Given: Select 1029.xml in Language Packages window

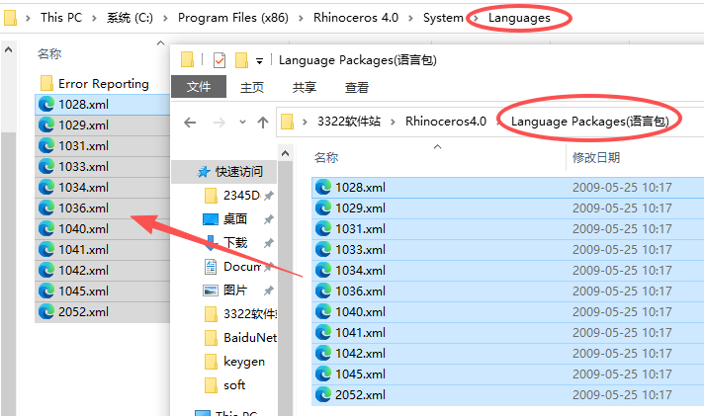Looking at the screenshot, I should coord(507,208).
